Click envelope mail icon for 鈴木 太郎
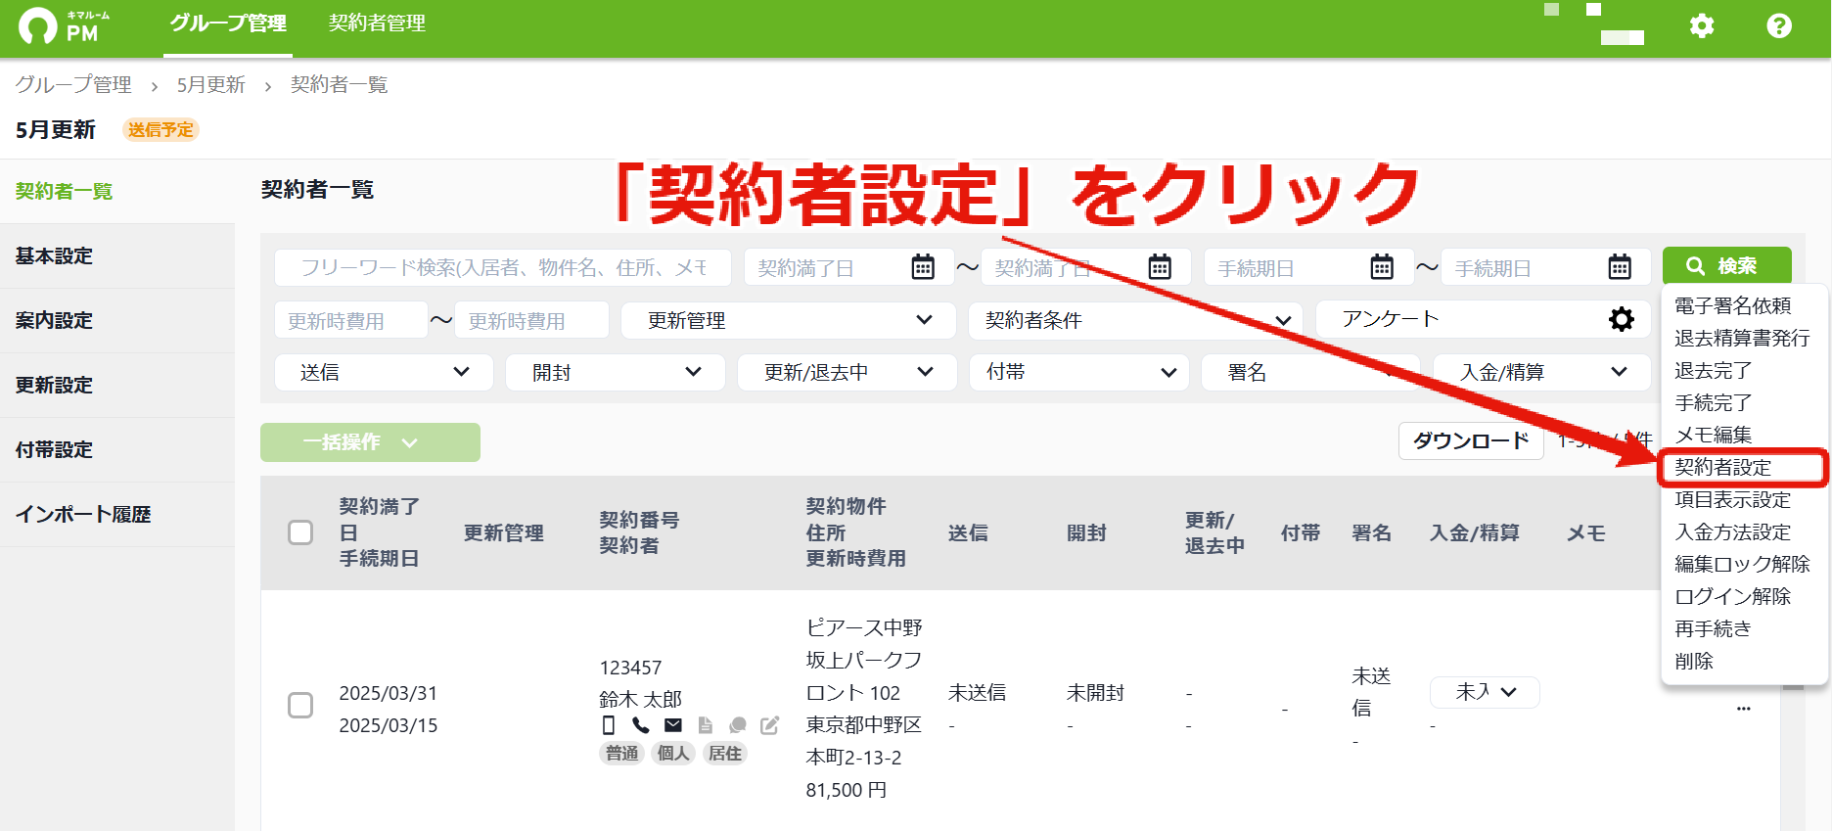This screenshot has width=1832, height=831. click(673, 725)
